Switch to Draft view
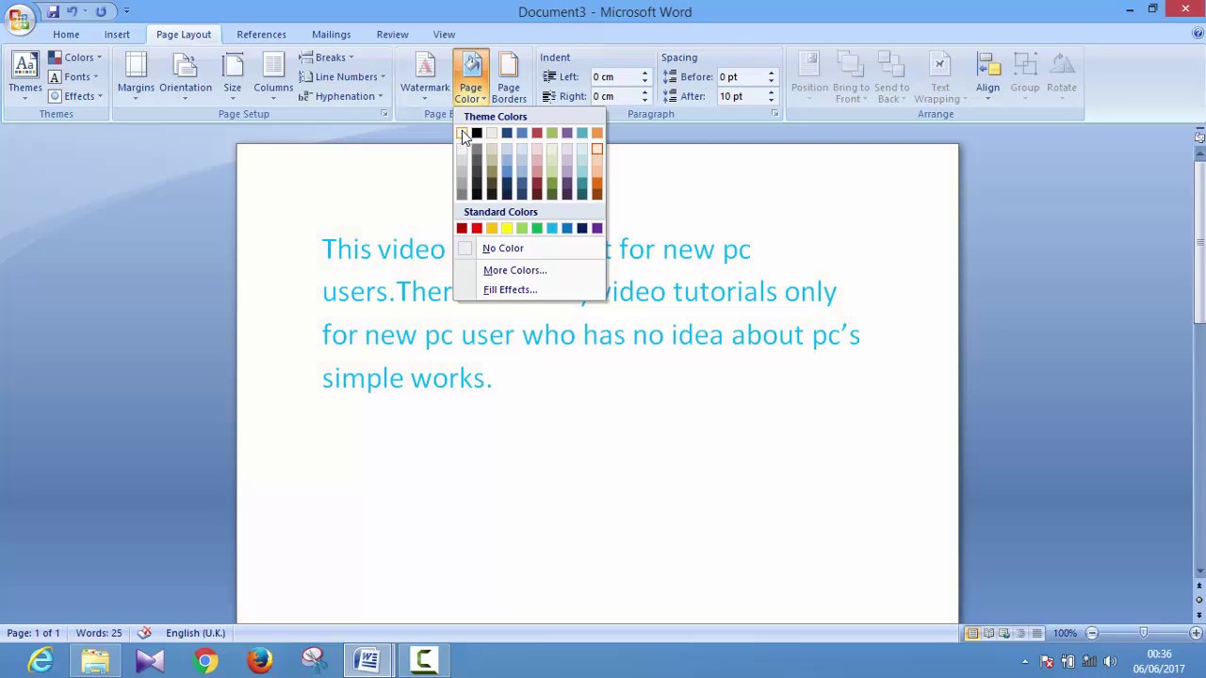The height and width of the screenshot is (678, 1206). 1036,634
